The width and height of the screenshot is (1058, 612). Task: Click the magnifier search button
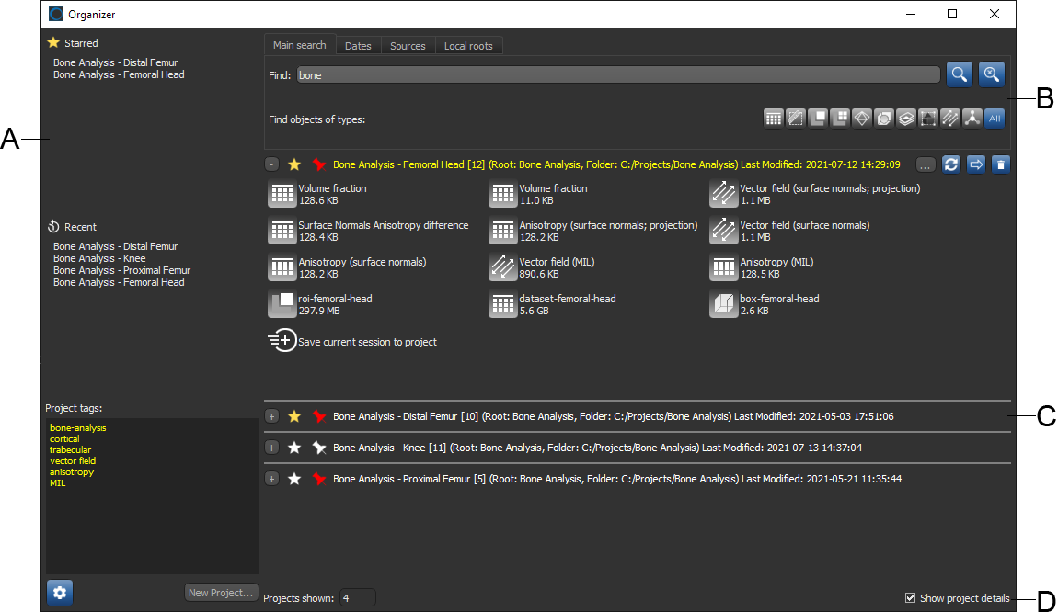[959, 75]
